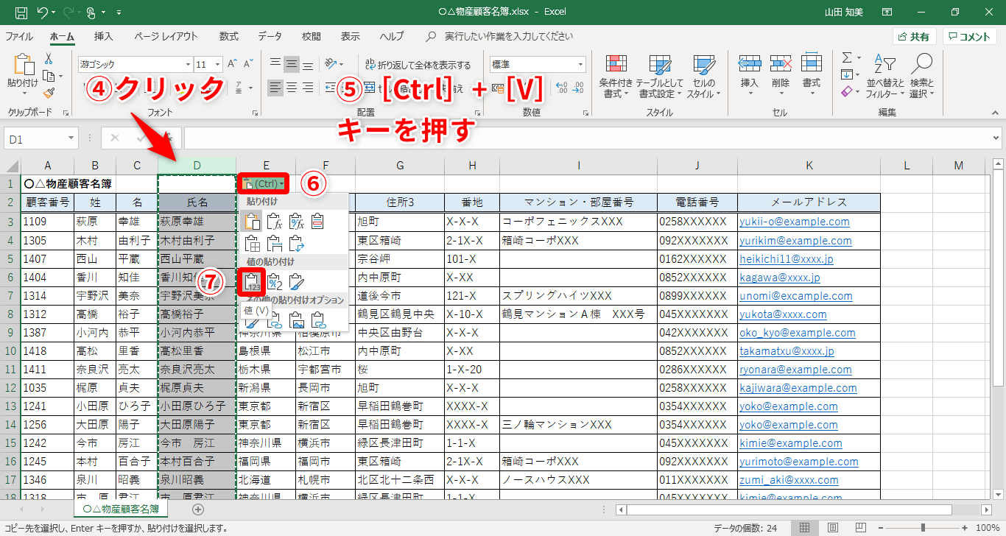Open the font name dropdown (游ゴシック)
The width and height of the screenshot is (1006, 536).
(x=187, y=64)
